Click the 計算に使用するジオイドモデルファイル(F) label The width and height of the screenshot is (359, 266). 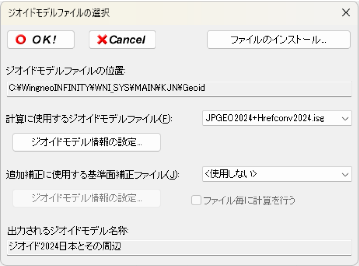90,119
